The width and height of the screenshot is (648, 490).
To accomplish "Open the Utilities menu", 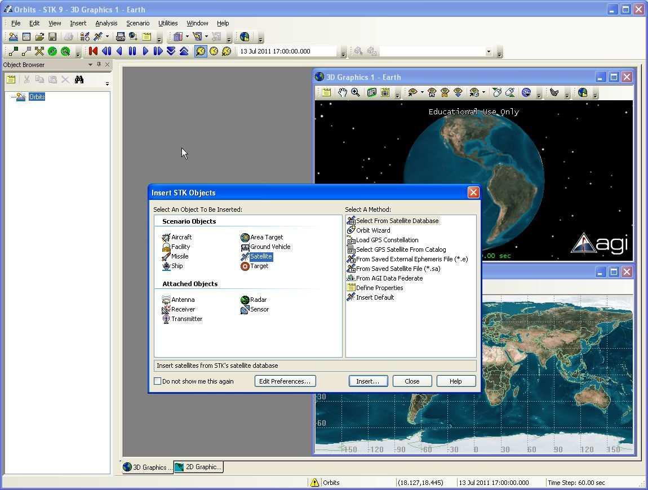I will (x=168, y=23).
